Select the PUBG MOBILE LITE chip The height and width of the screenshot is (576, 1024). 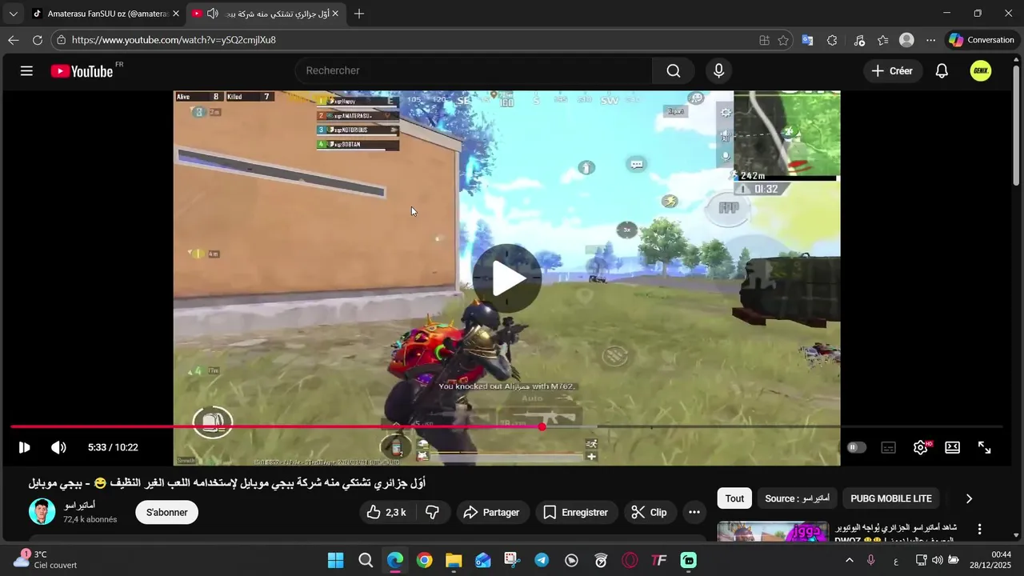click(890, 498)
